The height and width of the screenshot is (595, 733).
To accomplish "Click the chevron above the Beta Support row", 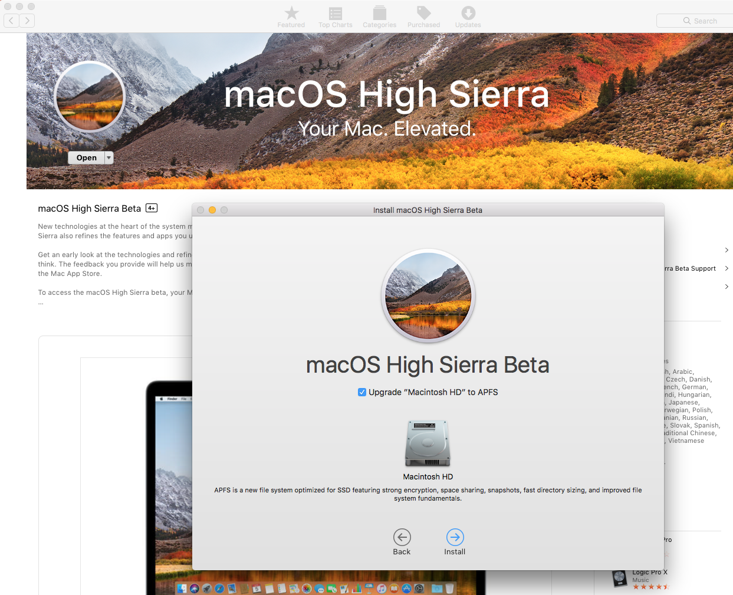I will coord(727,250).
